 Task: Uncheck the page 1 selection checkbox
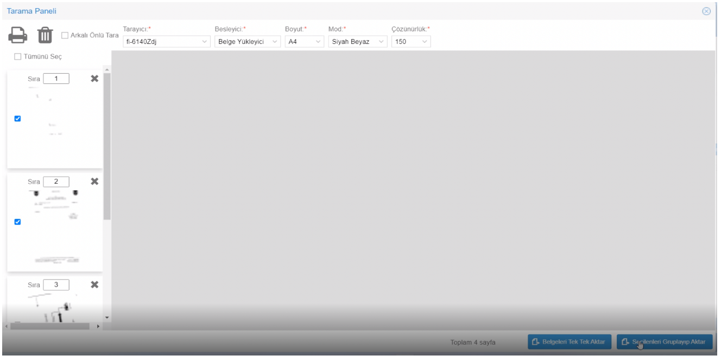point(17,119)
